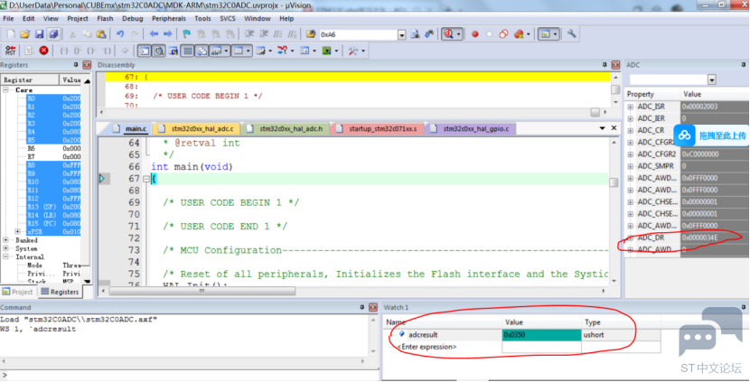750x382 pixels.
Task: Click the Insert breakpoint red dot icon
Action: (475, 34)
